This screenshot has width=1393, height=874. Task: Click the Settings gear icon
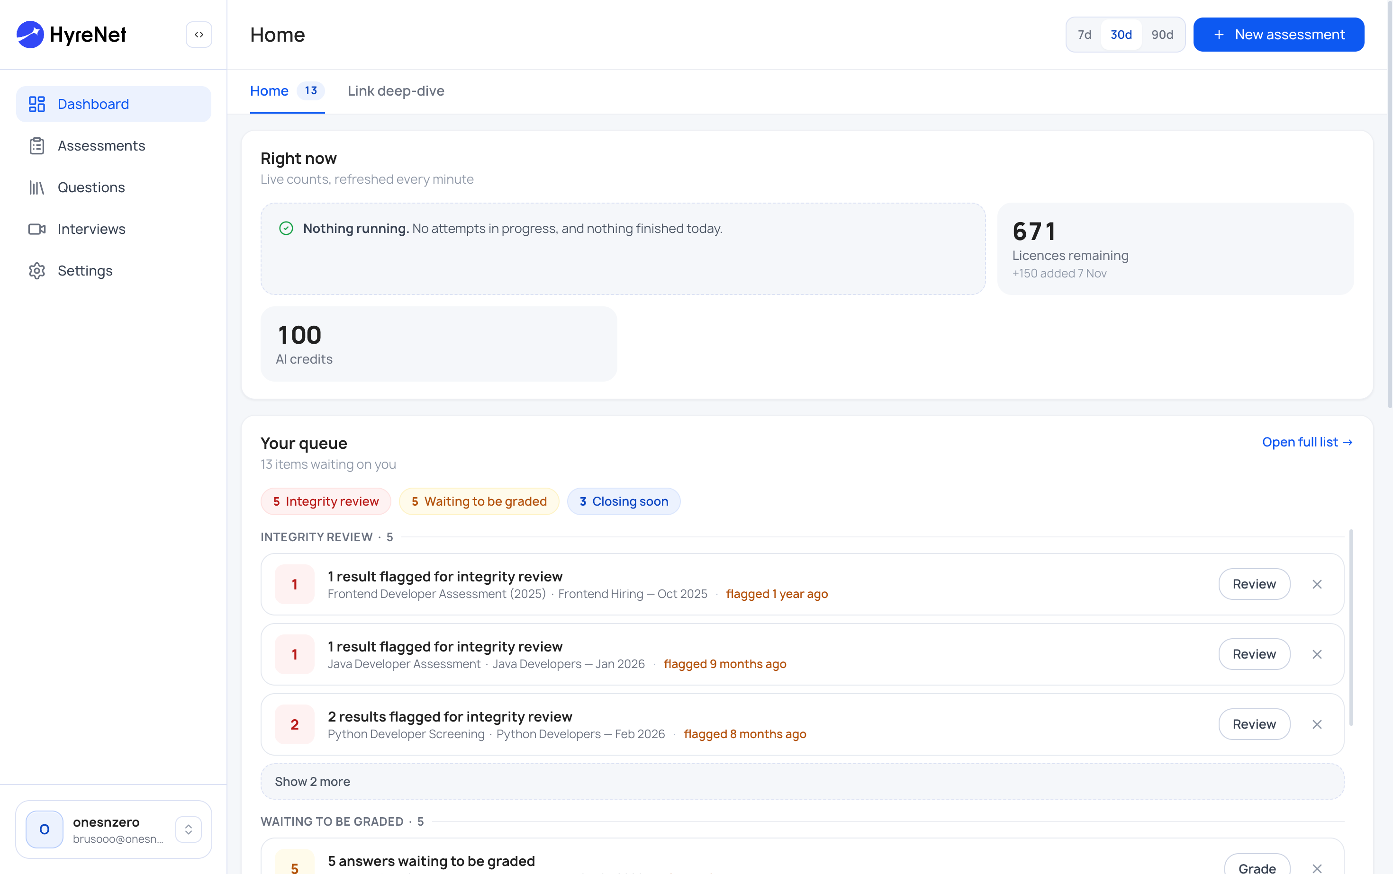[x=37, y=270]
